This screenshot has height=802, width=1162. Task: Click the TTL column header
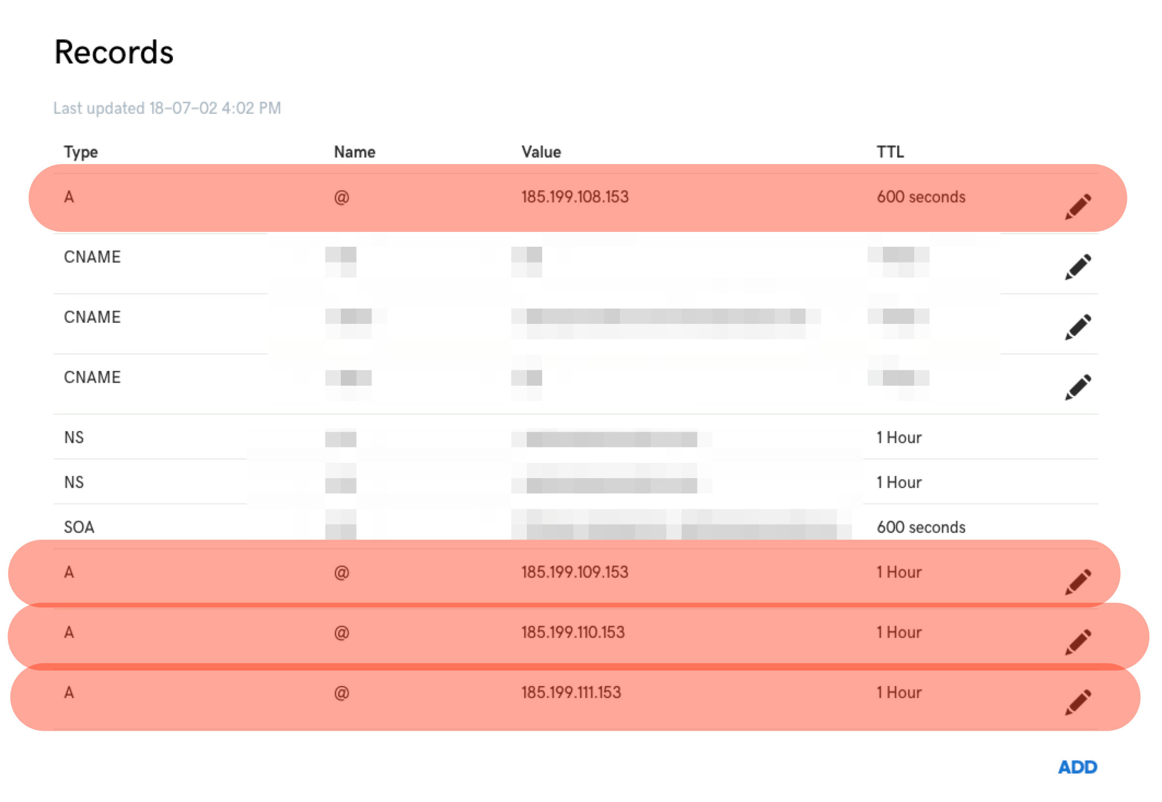(x=890, y=152)
